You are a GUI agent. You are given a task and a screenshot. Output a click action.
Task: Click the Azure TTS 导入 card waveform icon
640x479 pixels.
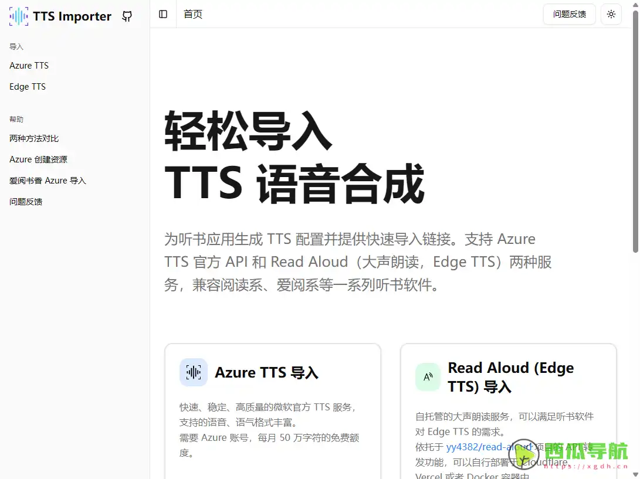[194, 372]
